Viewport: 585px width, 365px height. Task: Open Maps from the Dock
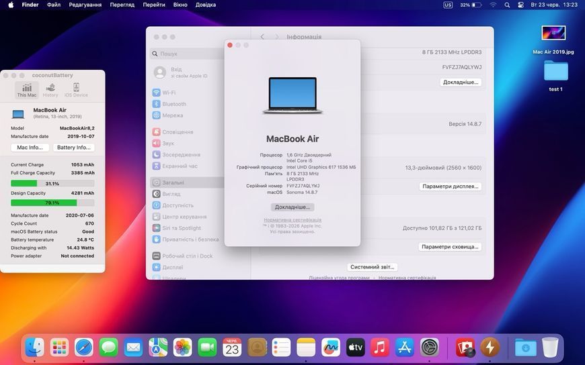[158, 348]
